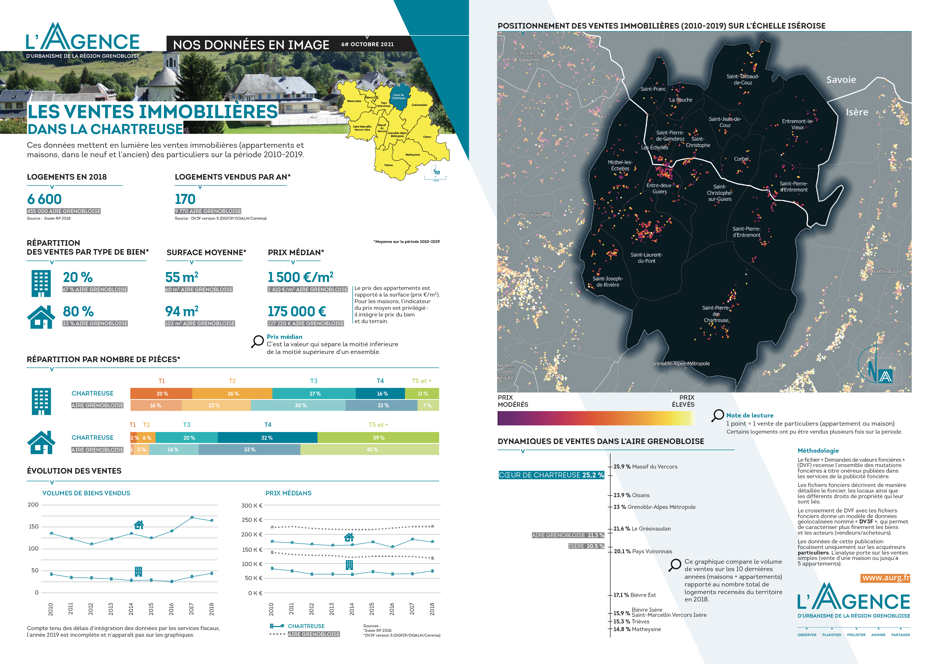Click the magnifier icon next to Prix médian
Image resolution: width=938 pixels, height=664 pixels.
(x=257, y=341)
